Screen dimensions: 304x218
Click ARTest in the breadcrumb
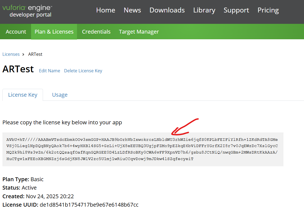click(35, 54)
